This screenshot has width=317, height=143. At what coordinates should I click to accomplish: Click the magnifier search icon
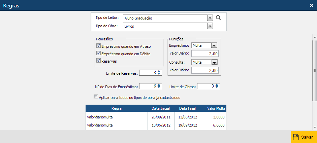coord(218,18)
